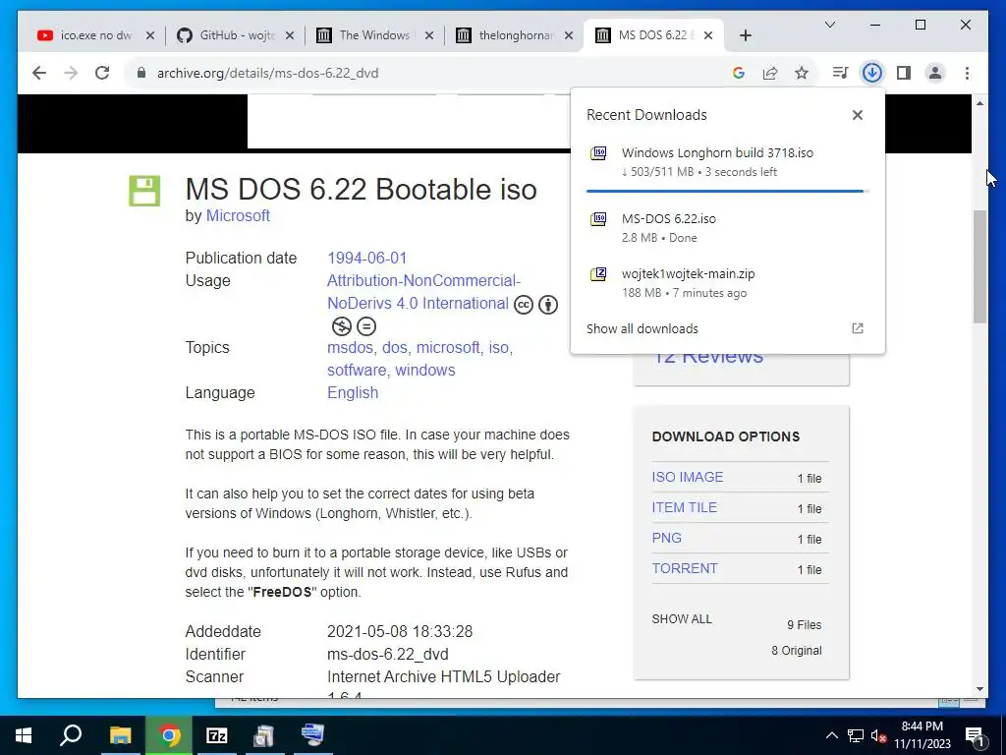
Task: Bookmark this page with the star
Action: point(802,73)
